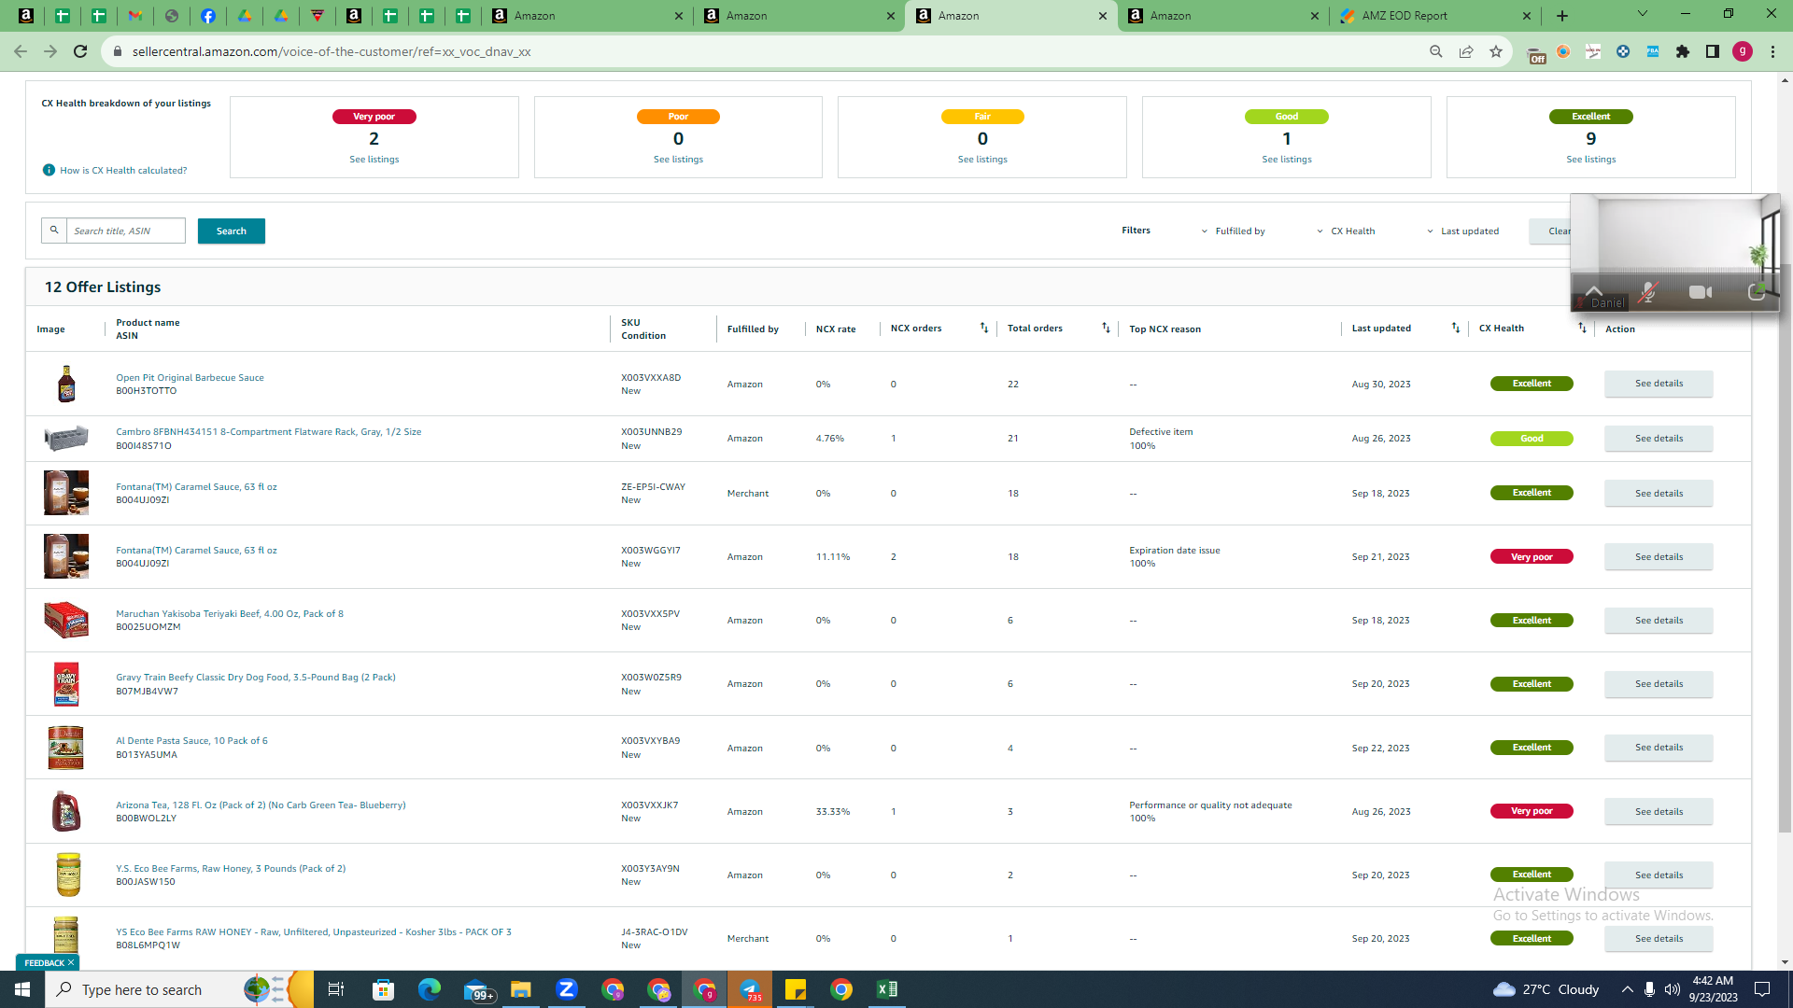Open the Chrome side panel icon
Screen dimensions: 1793x1008
[x=1713, y=51]
